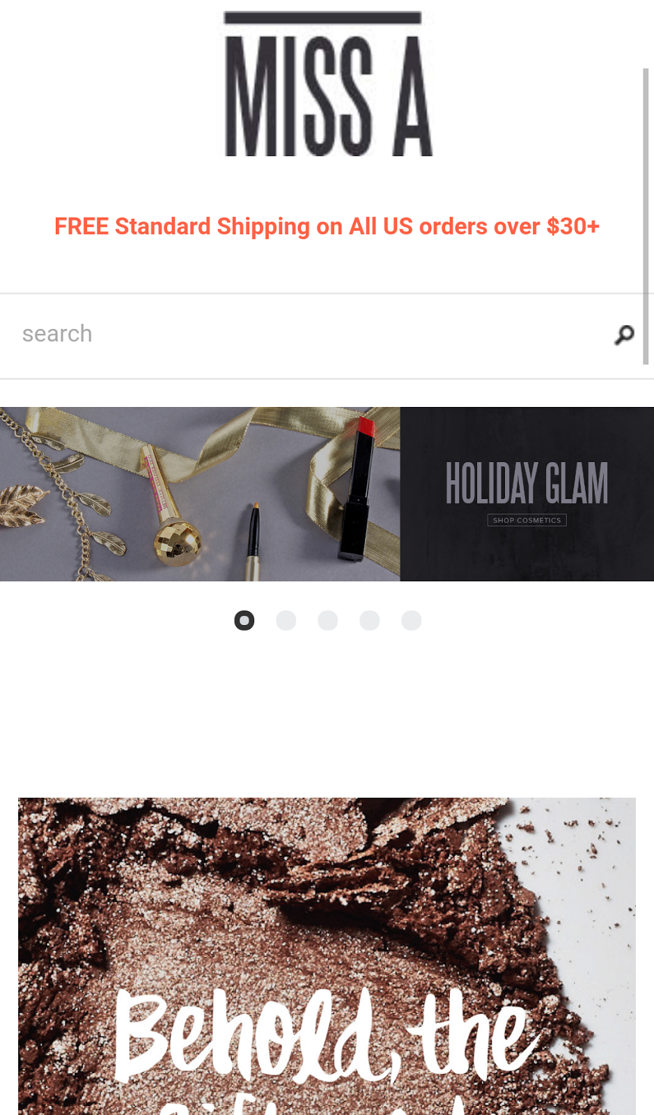Switch to the third carousel slide dot

pyautogui.click(x=328, y=620)
